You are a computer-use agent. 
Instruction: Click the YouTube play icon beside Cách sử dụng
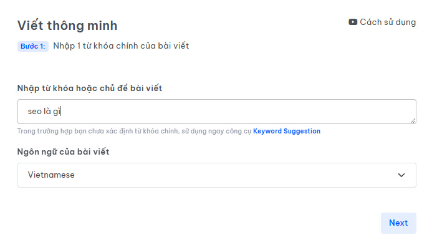coord(353,22)
